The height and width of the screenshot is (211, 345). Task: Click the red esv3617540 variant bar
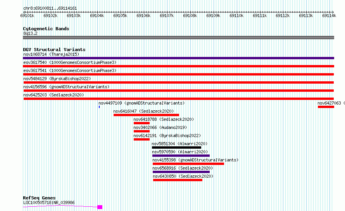click(178, 66)
